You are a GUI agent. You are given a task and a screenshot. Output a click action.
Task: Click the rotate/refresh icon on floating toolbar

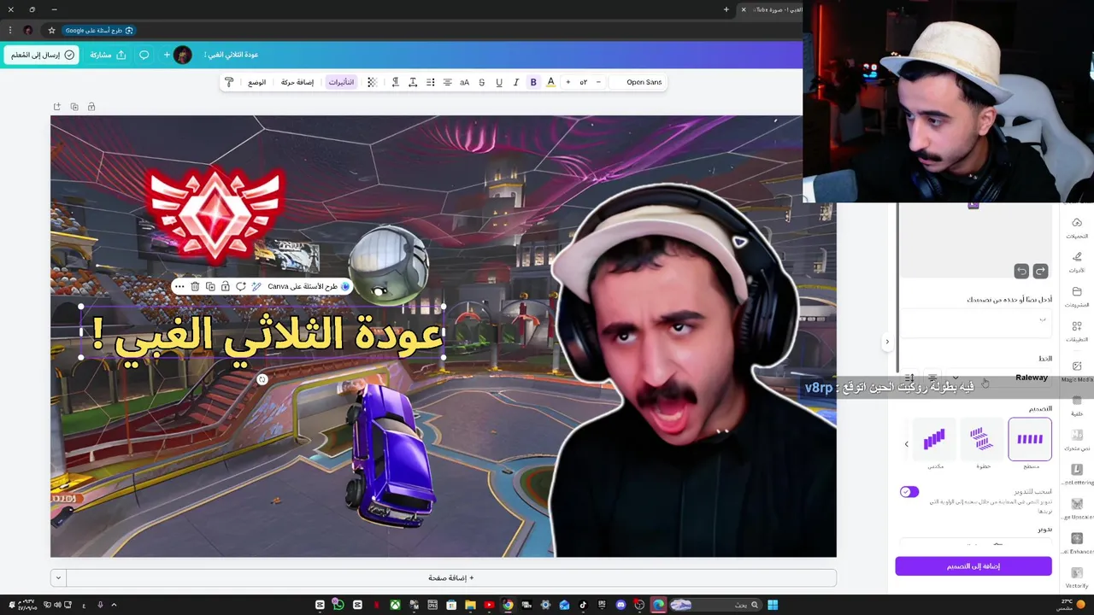[x=240, y=286]
